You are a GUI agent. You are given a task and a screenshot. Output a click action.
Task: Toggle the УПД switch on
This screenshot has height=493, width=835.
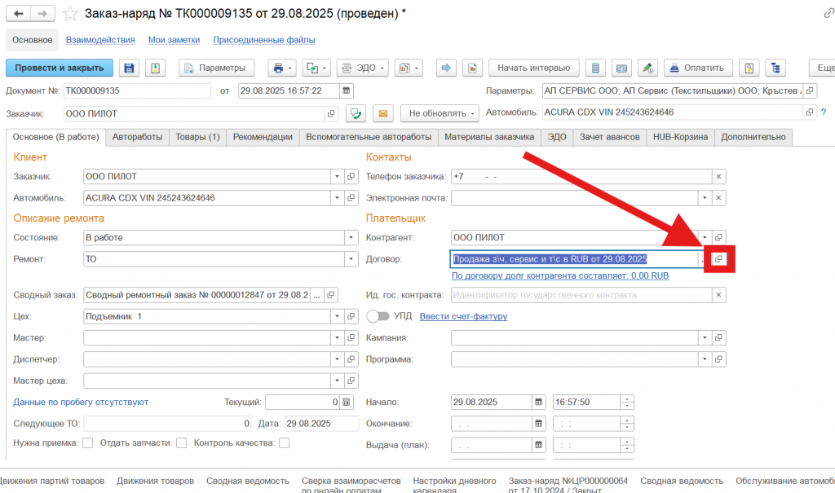pos(378,316)
